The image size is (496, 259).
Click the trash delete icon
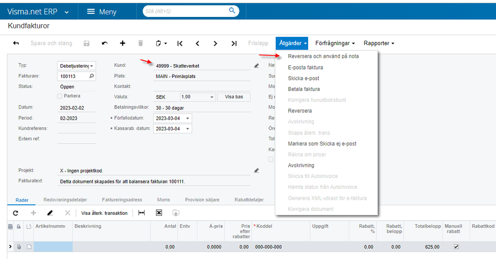[x=141, y=43]
